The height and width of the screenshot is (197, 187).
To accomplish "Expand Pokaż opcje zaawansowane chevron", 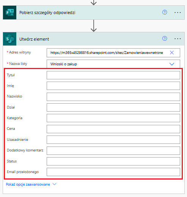I will click(x=54, y=184).
